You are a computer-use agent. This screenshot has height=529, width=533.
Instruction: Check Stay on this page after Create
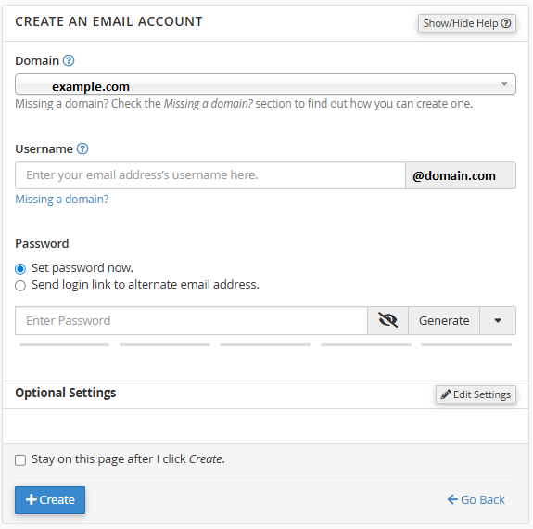[x=20, y=460]
